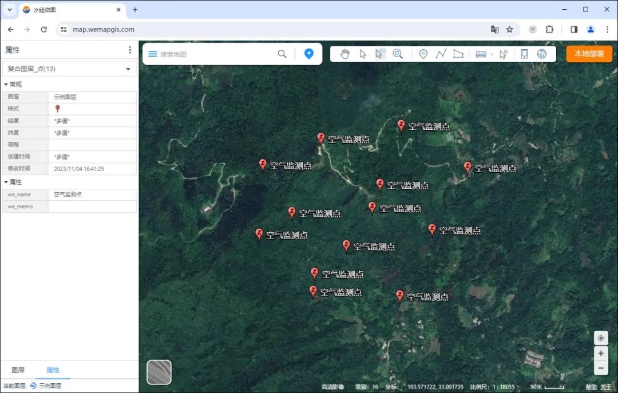This screenshot has width=618, height=393.
Task: Select the polyline drawing tool
Action: click(441, 54)
